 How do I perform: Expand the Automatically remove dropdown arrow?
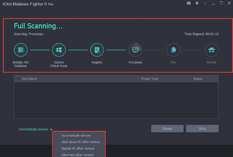51,130
